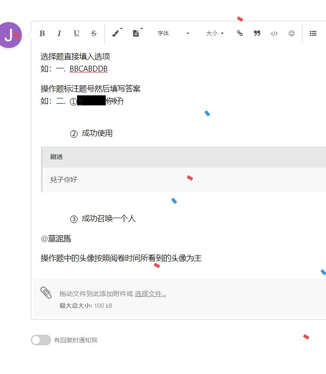Image resolution: width=326 pixels, height=374 pixels.
Task: Open the text color brush picker
Action: 117,33
